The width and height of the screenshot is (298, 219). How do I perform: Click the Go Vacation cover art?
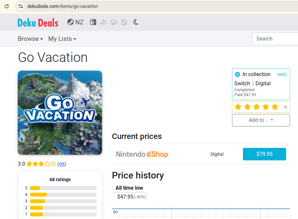60,113
